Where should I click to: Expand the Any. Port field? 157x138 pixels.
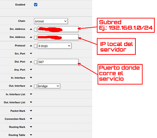(31, 70)
